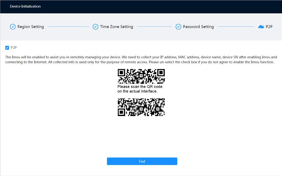
Task: Select the P2P step label beside cloud
Action: [269, 27]
